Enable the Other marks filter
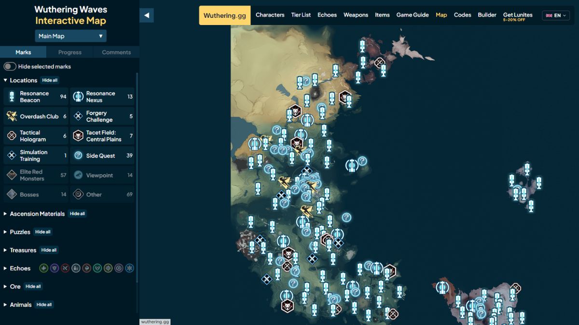Image resolution: width=579 pixels, height=325 pixels. (102, 195)
